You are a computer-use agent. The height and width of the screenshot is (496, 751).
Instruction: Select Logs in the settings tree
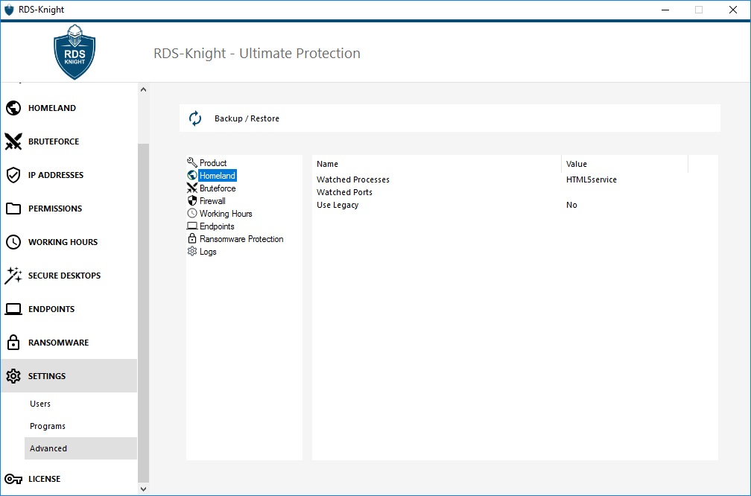click(208, 252)
